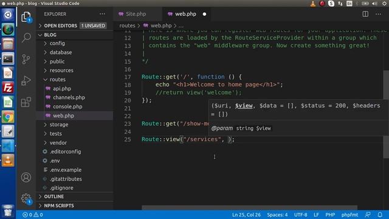The height and width of the screenshot is (219, 389).
Task: Open the .env file
Action: point(55,161)
